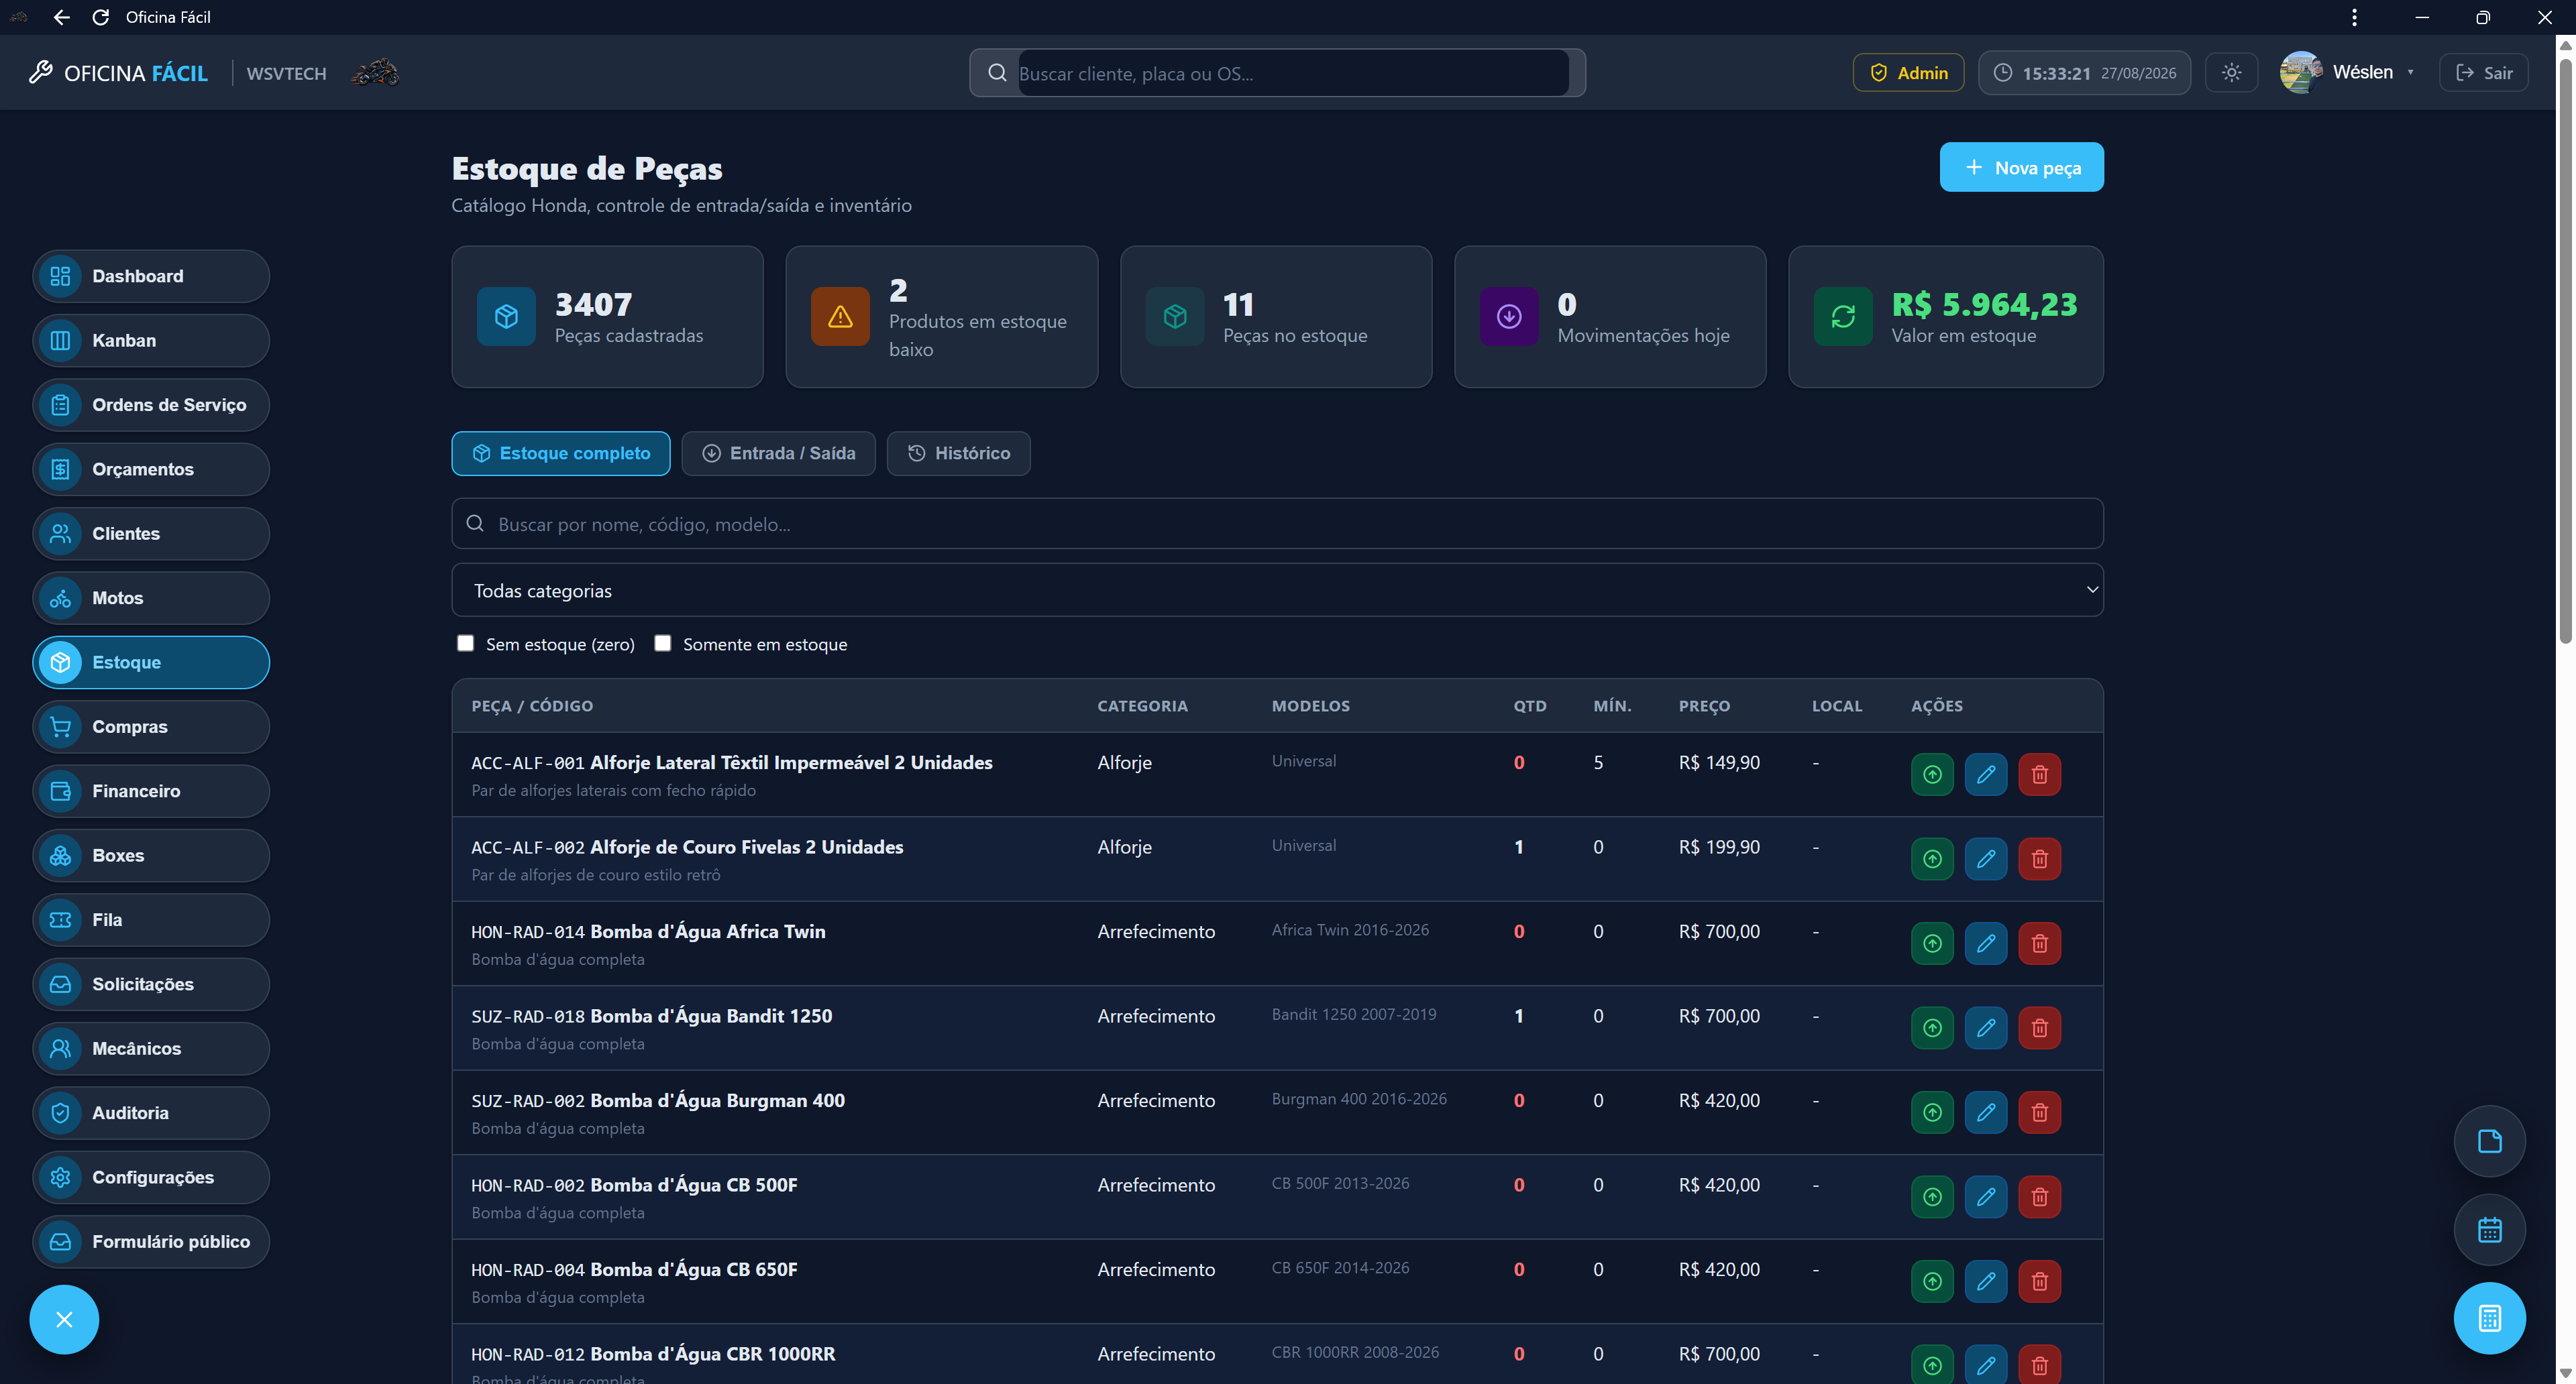
Task: Open the Histórico tab
Action: point(958,454)
